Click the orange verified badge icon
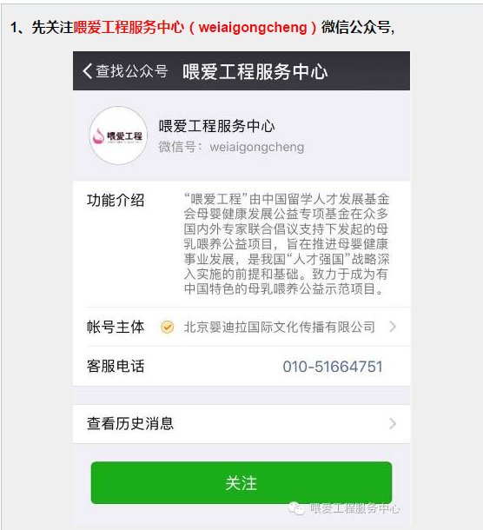Image resolution: width=483 pixels, height=530 pixels. pyautogui.click(x=167, y=327)
